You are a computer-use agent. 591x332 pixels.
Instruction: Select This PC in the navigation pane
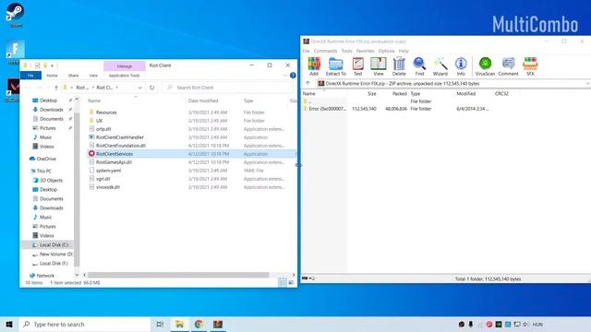(41, 171)
